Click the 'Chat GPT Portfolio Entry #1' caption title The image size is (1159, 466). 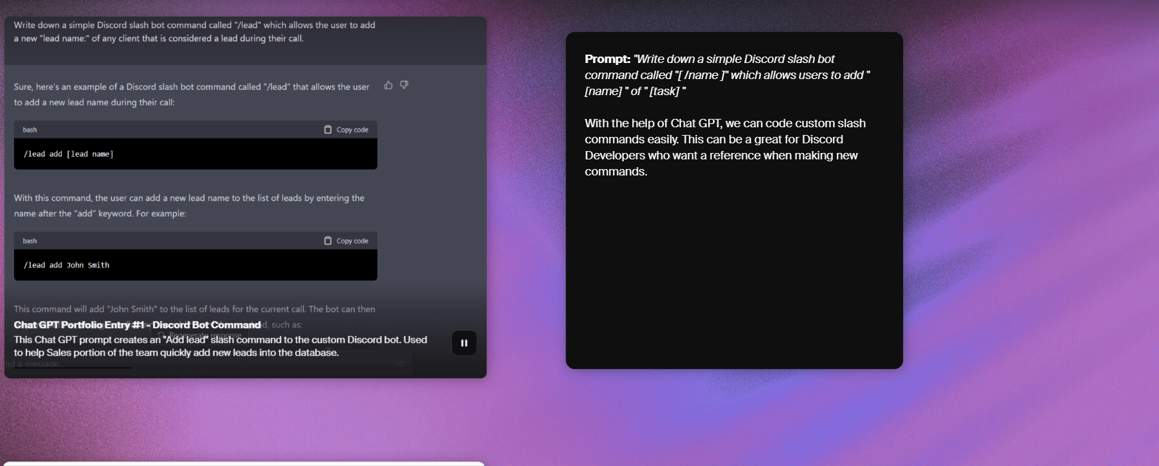pos(137,325)
